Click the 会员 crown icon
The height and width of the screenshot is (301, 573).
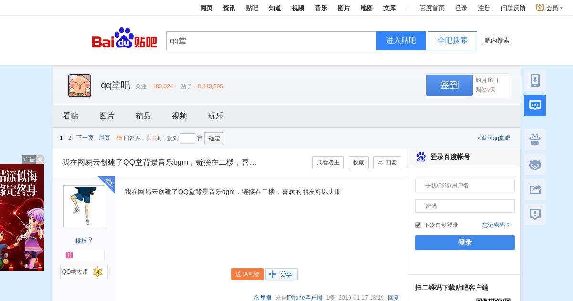coord(540,8)
